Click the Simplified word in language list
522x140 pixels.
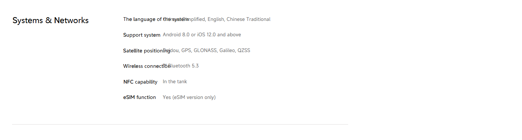coord(194,19)
